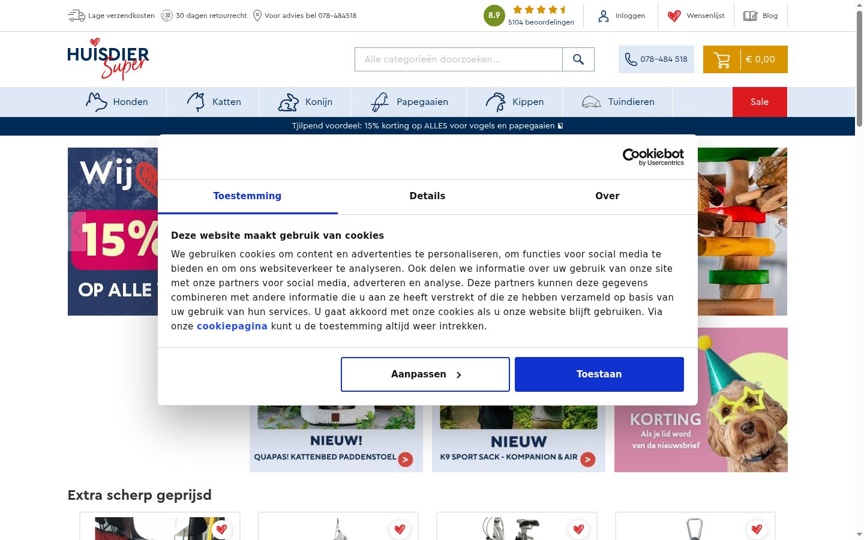
Task: Click the Aanpassen button
Action: pyautogui.click(x=425, y=374)
